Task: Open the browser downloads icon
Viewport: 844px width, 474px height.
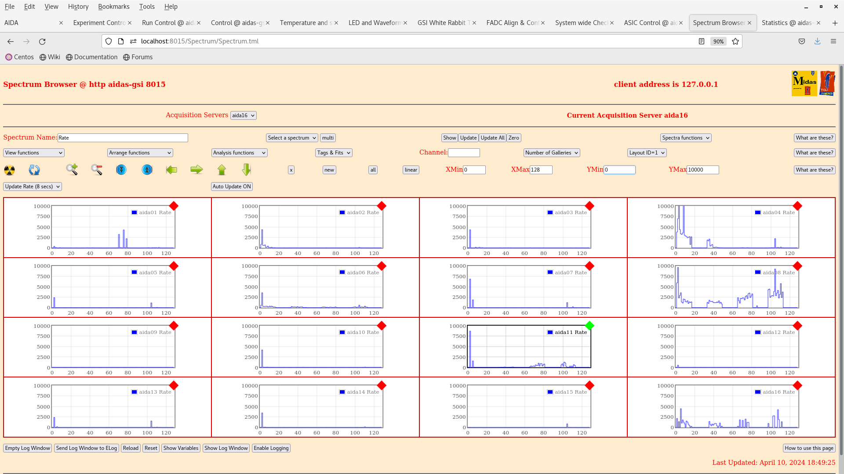Action: (x=817, y=41)
